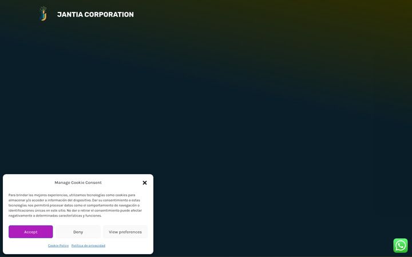The height and width of the screenshot is (257, 412).
Task: Close the cookie consent dialog
Action: pos(145,183)
